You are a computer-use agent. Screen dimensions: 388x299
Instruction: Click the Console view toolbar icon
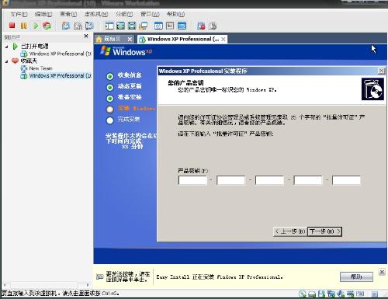click(182, 26)
